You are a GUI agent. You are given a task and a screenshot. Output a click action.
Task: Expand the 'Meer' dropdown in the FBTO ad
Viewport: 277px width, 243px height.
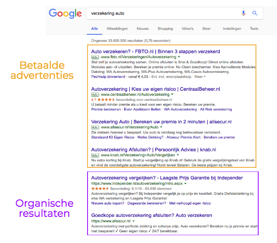(200, 77)
